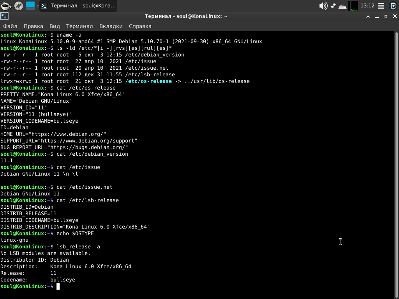Viewport: 399px width, 299px height.
Task: Click the terminal window menu icon in title bar
Action: pyautogui.click(x=4, y=16)
